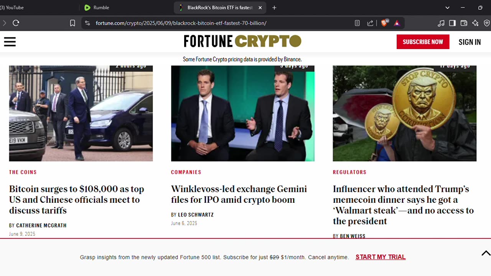Switch to the Rumble tab
Screen dimensions: 491x276
pyautogui.click(x=127, y=8)
